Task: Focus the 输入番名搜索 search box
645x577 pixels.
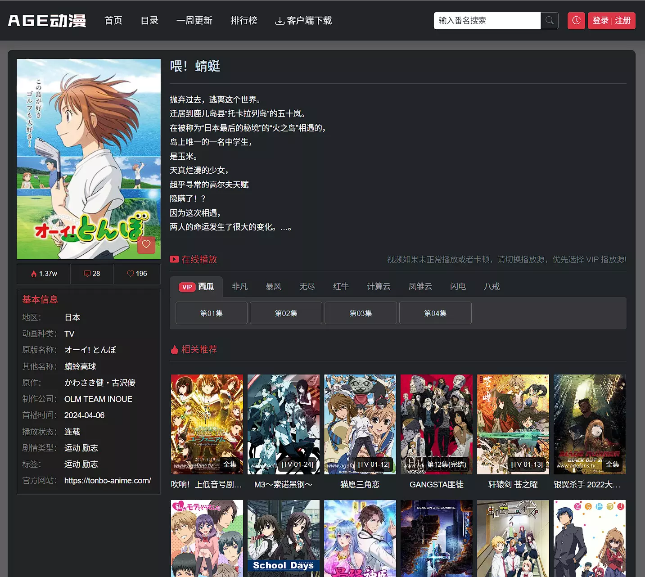Action: click(487, 21)
